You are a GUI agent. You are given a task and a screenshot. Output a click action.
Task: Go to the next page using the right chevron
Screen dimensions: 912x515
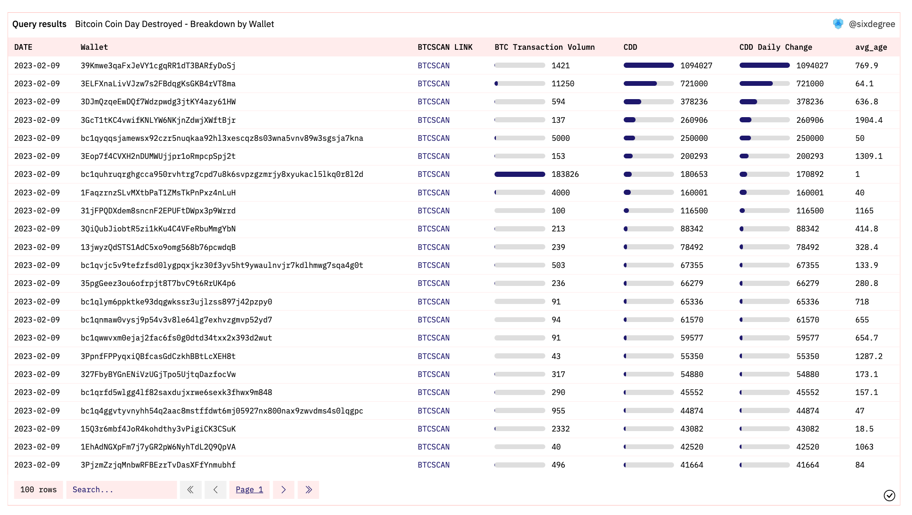point(284,490)
